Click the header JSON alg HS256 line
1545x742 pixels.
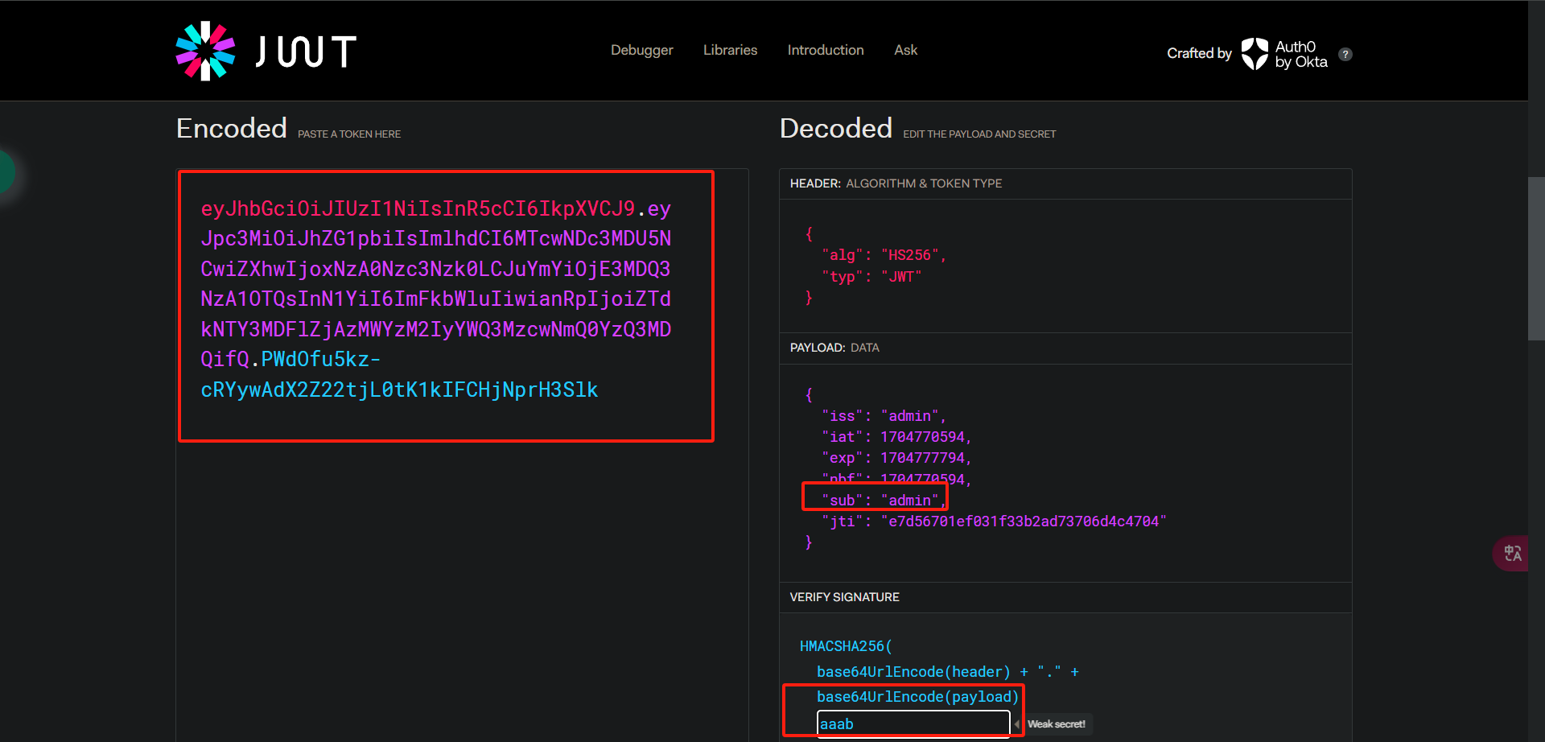[884, 255]
